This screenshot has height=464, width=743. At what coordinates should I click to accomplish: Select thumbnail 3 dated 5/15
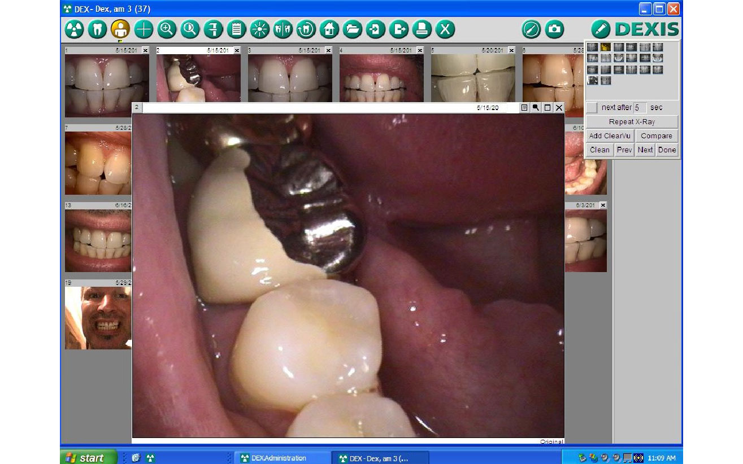290,78
